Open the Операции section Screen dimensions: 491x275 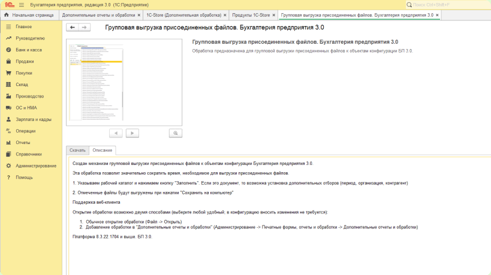pos(26,131)
